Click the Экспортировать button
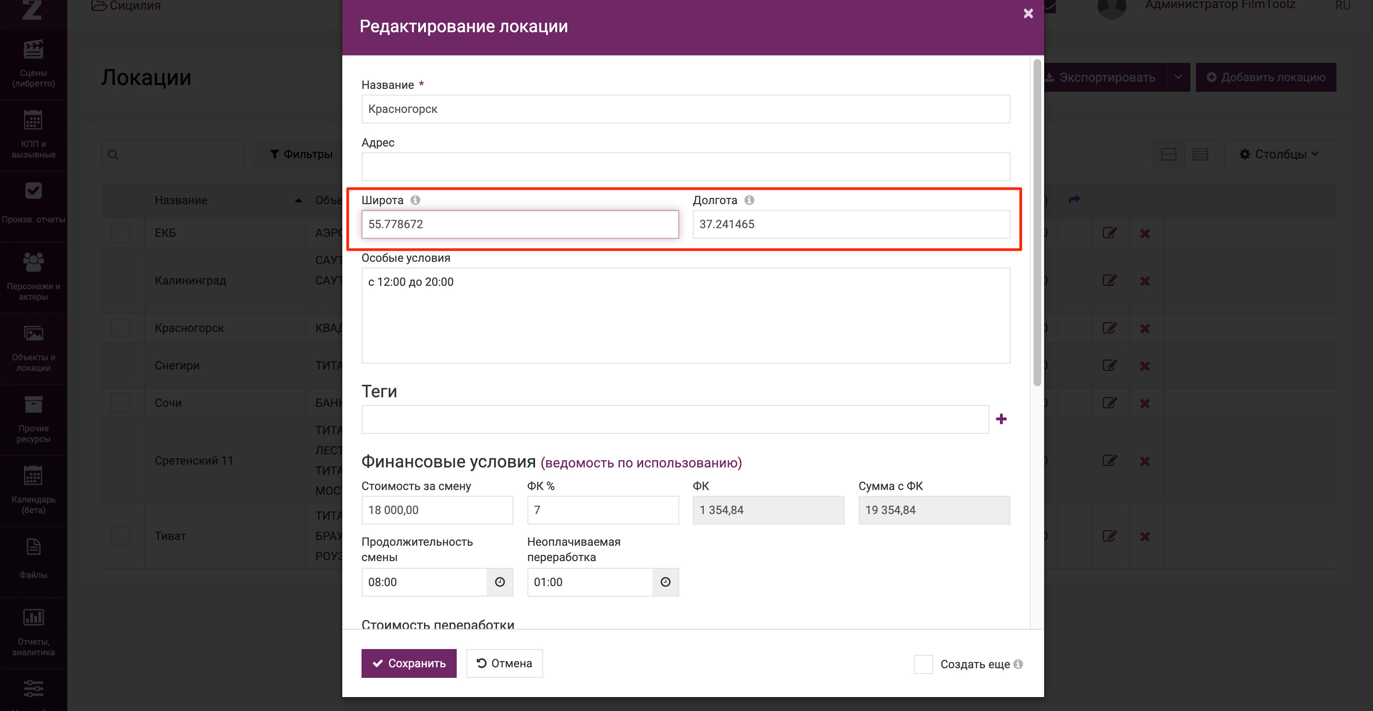The width and height of the screenshot is (1373, 711). tap(1105, 77)
